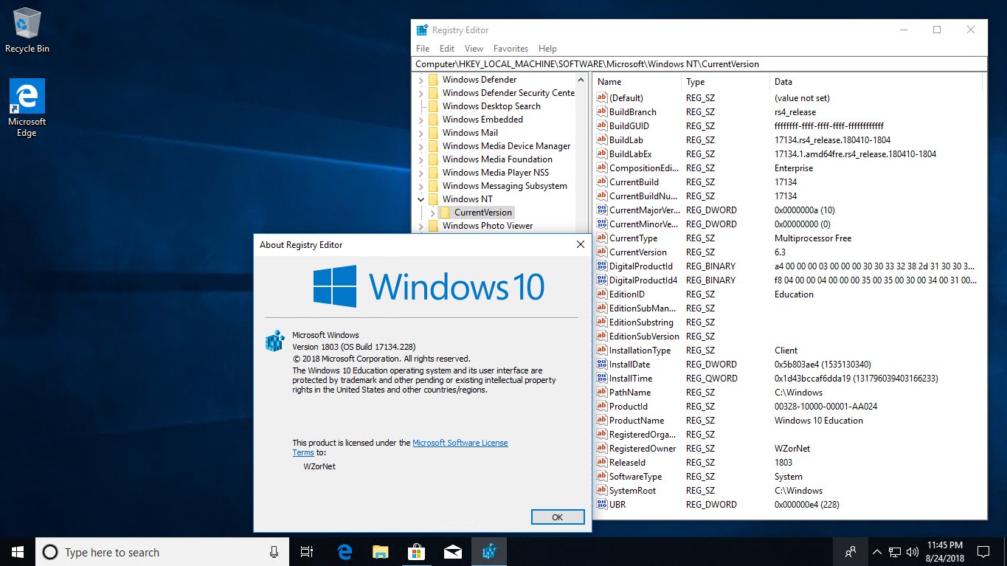Open the Favorites menu
This screenshot has height=566, width=1007.
pos(511,48)
